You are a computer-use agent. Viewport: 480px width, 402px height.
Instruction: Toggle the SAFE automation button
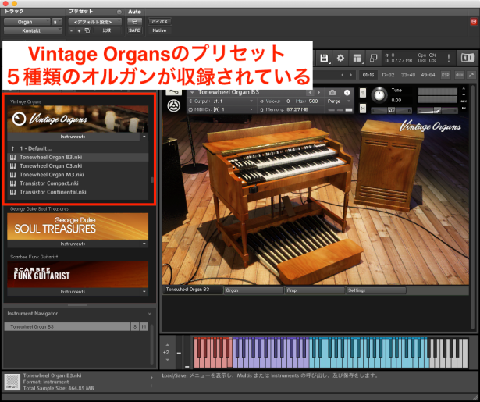point(134,30)
